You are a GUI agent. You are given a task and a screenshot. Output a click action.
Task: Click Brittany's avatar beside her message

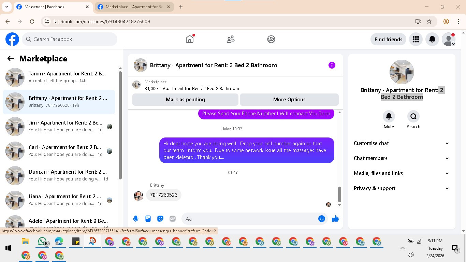click(x=138, y=196)
